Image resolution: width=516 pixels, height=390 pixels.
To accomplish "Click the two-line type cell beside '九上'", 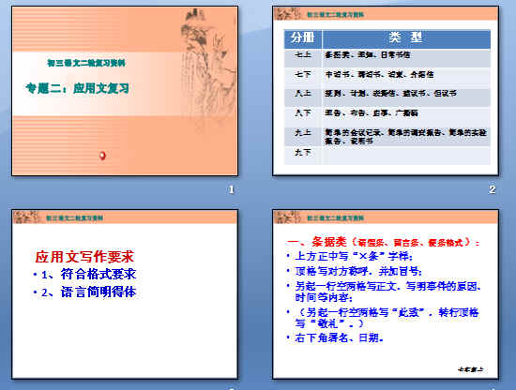I will tap(406, 137).
